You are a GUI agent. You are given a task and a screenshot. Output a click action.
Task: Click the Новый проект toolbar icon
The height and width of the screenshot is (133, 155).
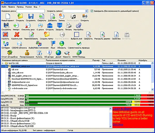(x=7, y=16)
